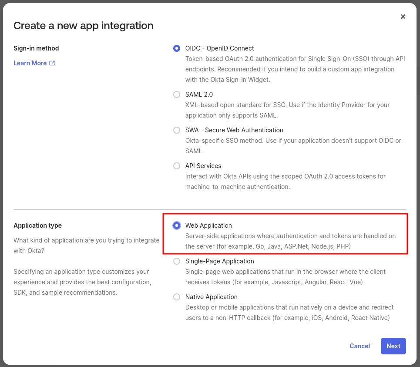Image resolution: width=420 pixels, height=367 pixels.
Task: Close the app integration dialog
Action: 403,17
